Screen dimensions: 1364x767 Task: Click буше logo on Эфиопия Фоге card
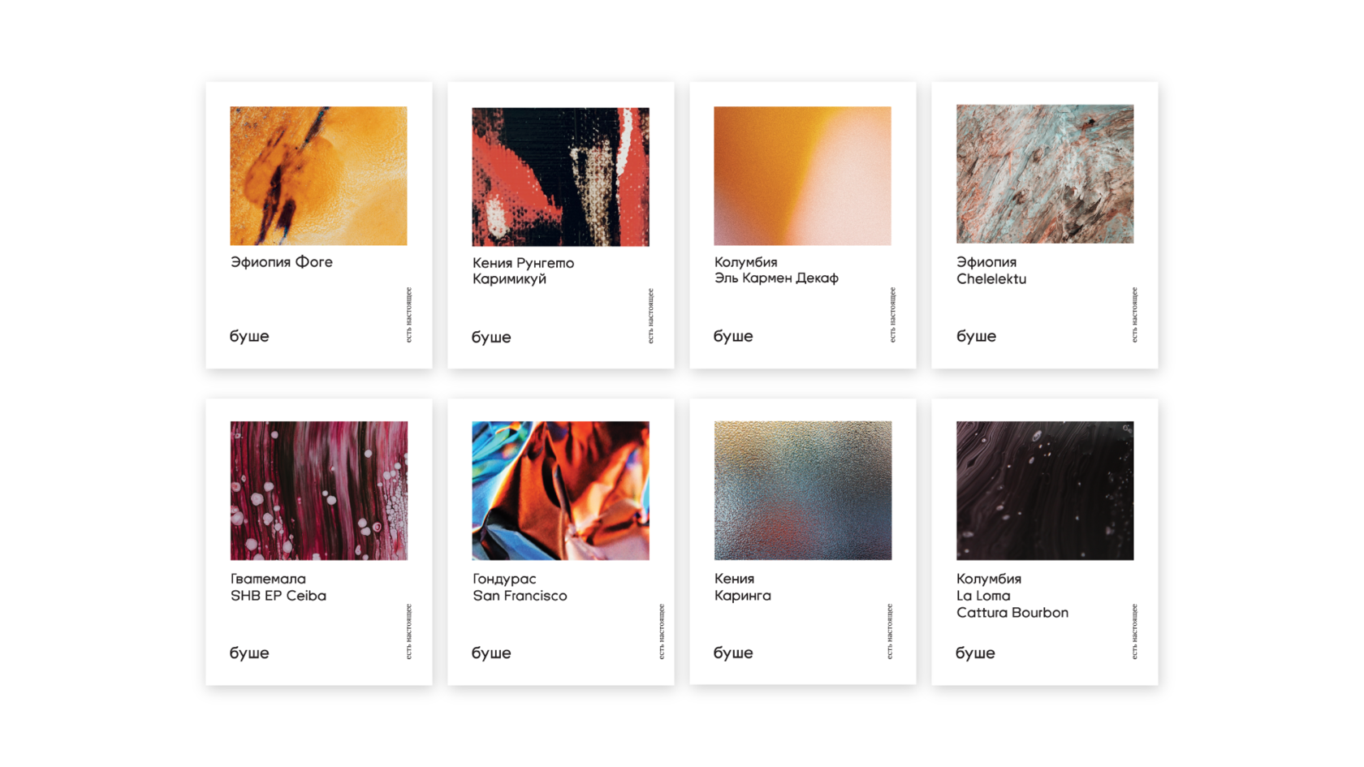tap(249, 336)
